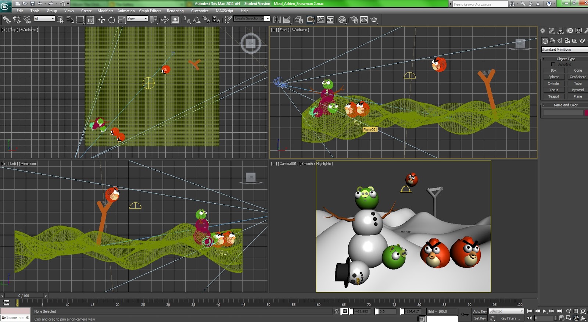This screenshot has height=322, width=588.
Task: Select the Cameras category icon
Action: point(567,41)
